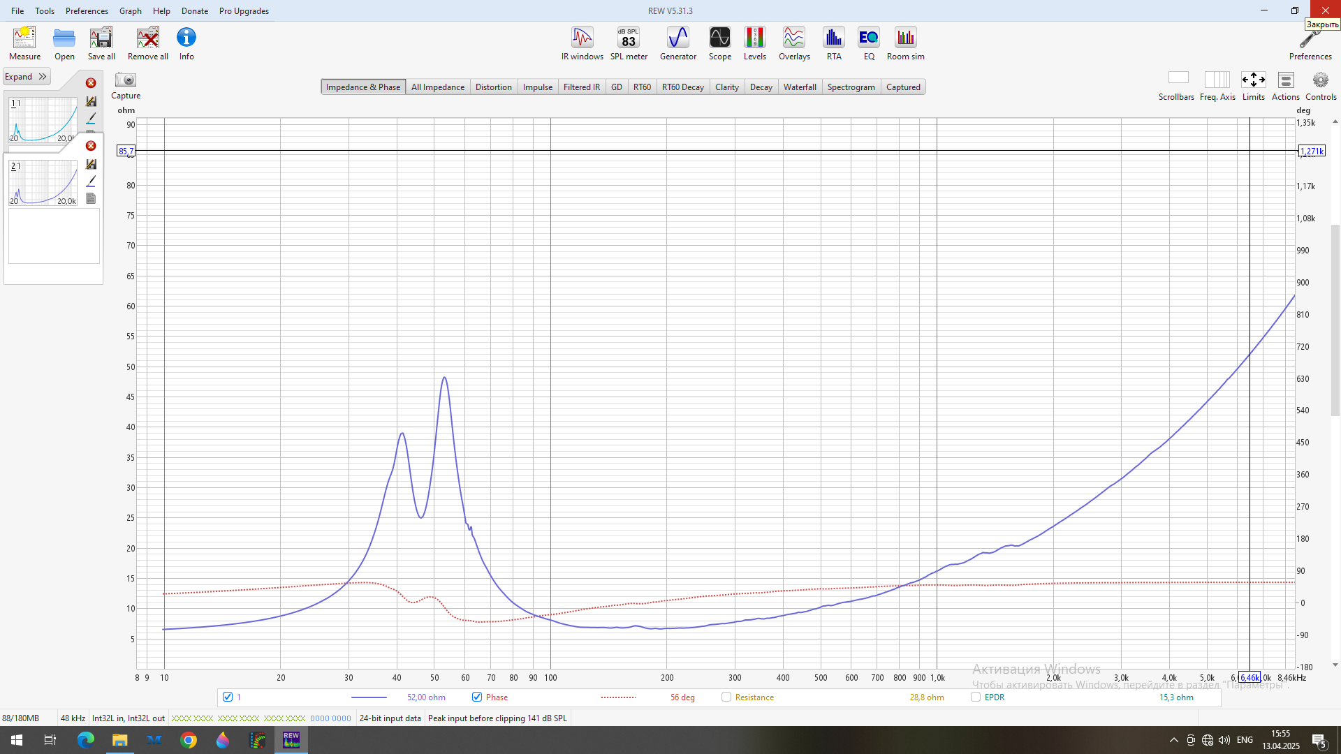
Task: Open the Info panel icon
Action: [186, 43]
